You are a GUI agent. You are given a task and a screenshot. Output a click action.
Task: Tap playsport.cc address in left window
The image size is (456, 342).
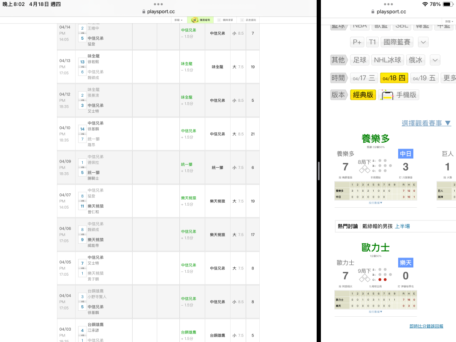pos(161,12)
